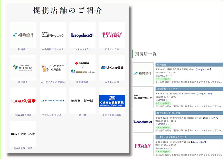Click phone number TEL:0942-46-3550
223x159 pixels.
[166, 145]
